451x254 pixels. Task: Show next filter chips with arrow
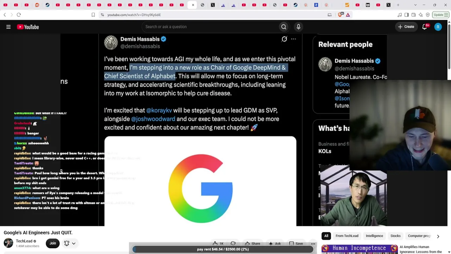click(x=438, y=236)
